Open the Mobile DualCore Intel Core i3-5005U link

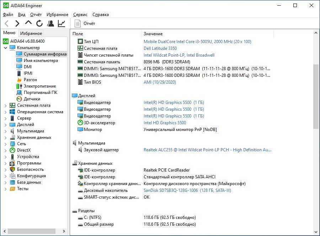coord(197,42)
